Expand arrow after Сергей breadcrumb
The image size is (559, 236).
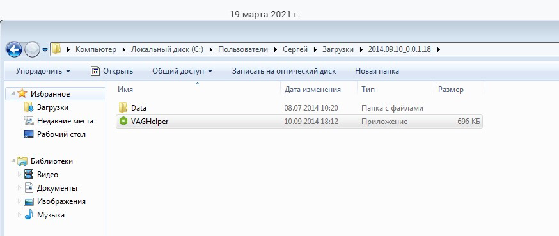(315, 49)
